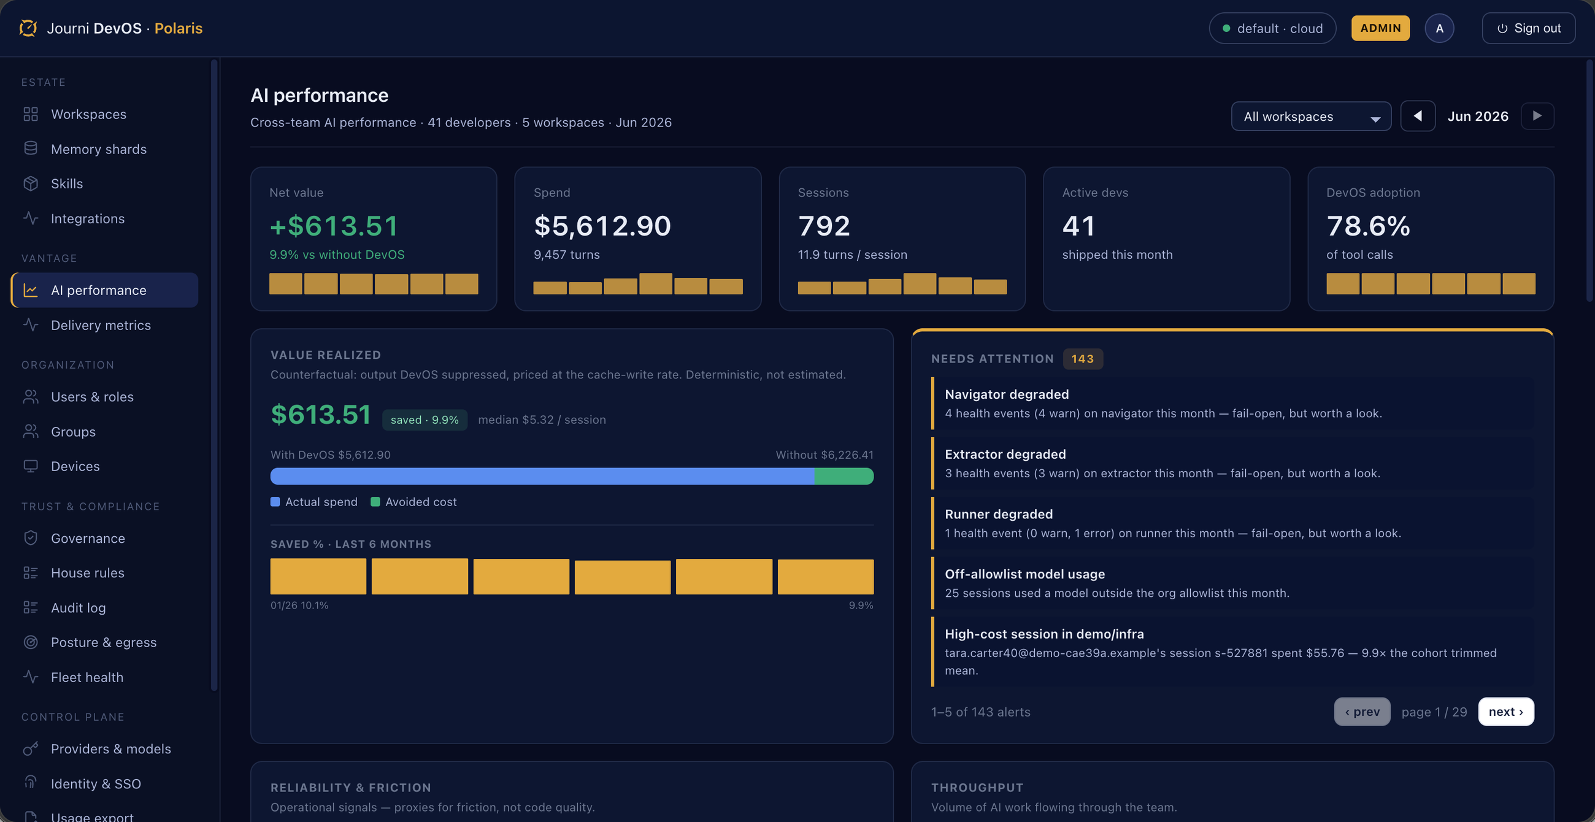Image resolution: width=1595 pixels, height=822 pixels.
Task: Click the AI performance chart icon
Action: point(30,290)
